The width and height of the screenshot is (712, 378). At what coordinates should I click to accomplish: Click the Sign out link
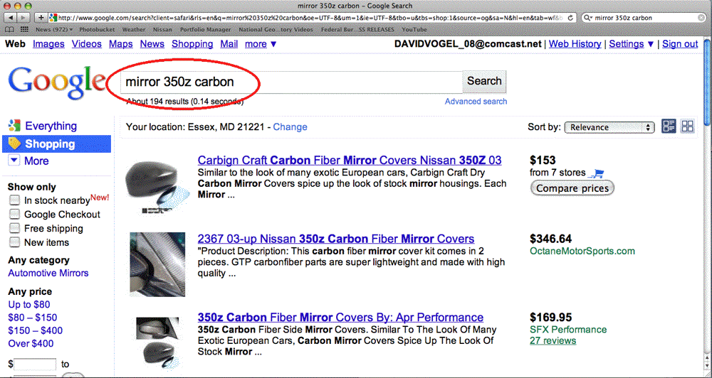(x=680, y=44)
